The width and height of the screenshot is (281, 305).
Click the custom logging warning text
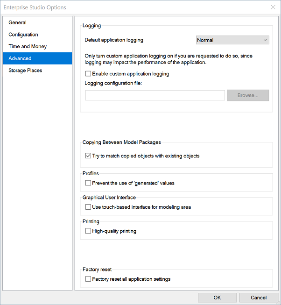pyautogui.click(x=169, y=59)
